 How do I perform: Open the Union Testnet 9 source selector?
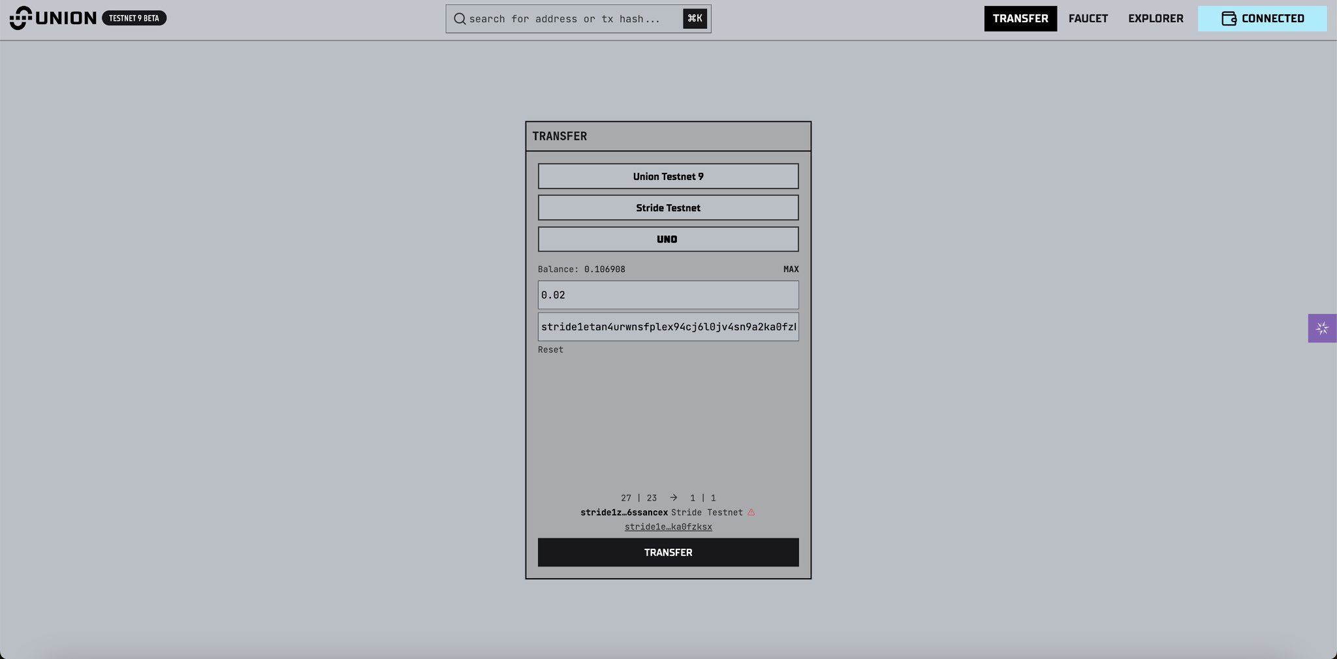coord(668,176)
